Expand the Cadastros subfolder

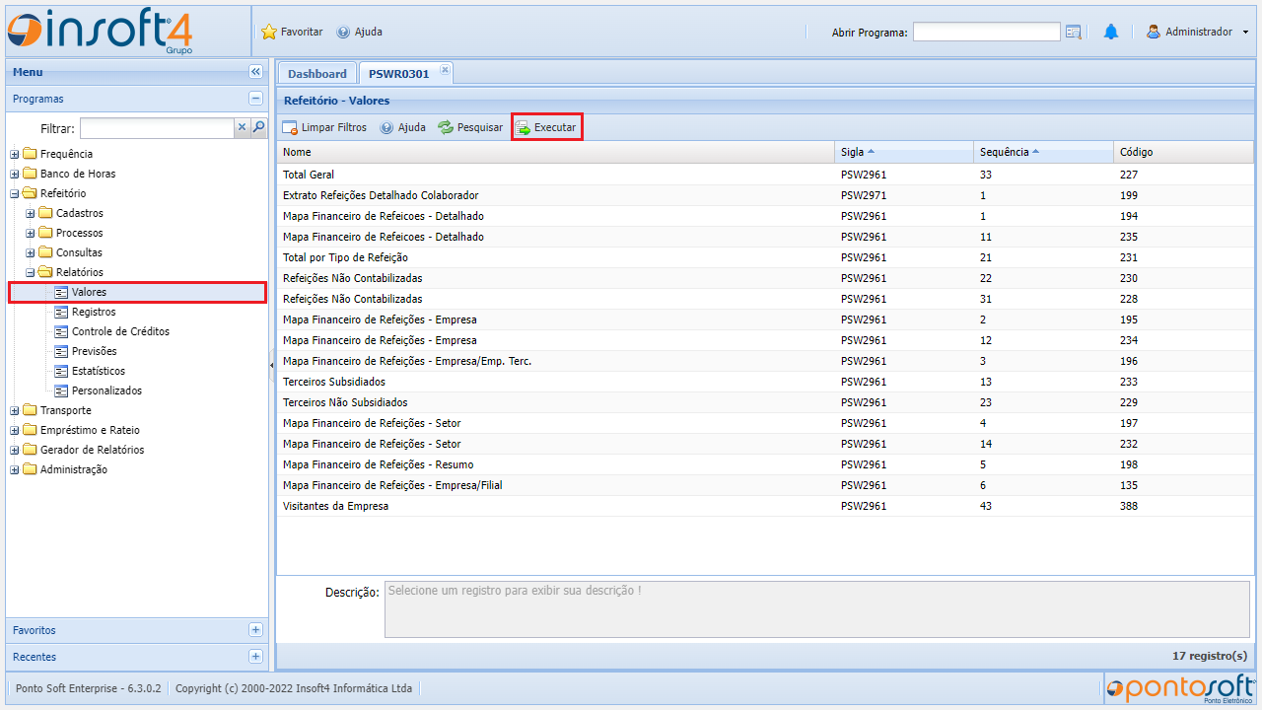31,213
